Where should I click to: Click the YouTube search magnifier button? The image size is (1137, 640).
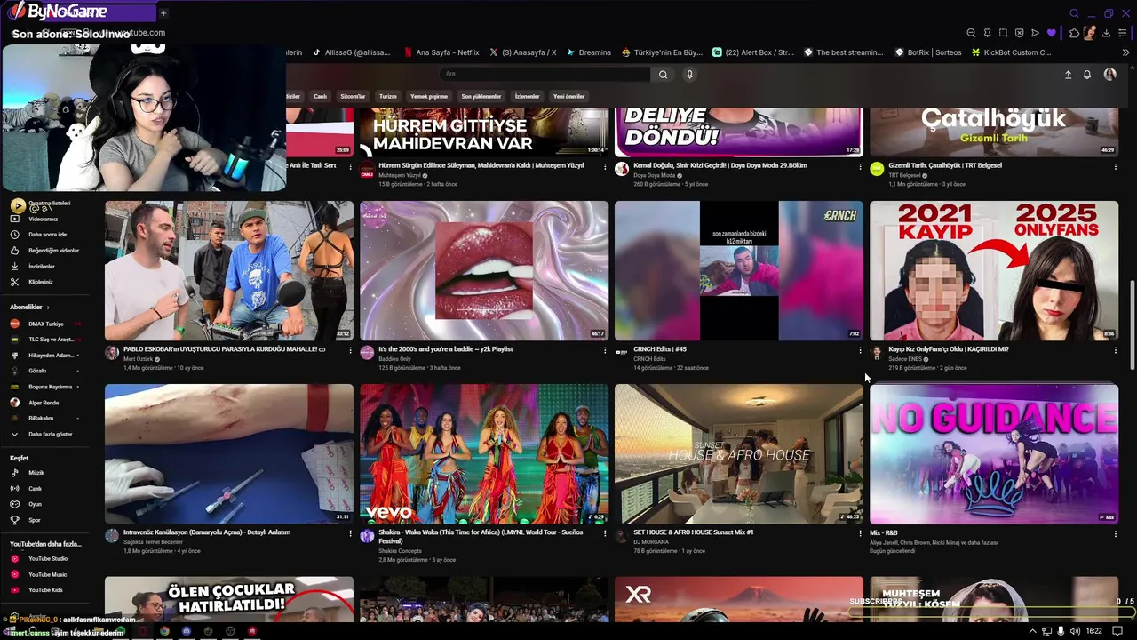[663, 75]
